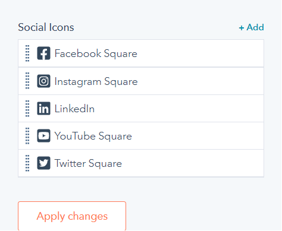Viewport: 282px width, 231px height.
Task: Grab the drag handle beside Facebook Square
Action: click(27, 53)
